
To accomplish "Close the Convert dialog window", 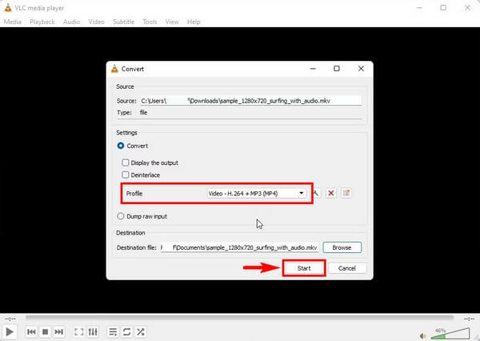I will [362, 69].
